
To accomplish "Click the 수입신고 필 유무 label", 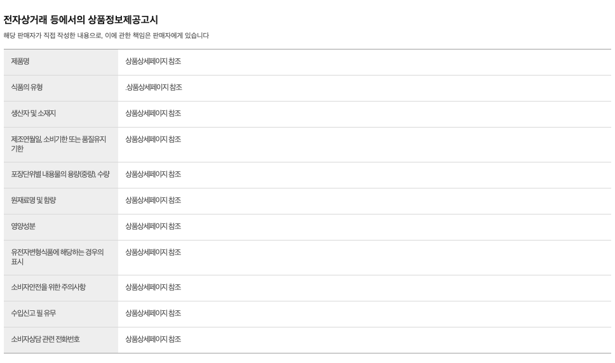I will click(x=34, y=313).
